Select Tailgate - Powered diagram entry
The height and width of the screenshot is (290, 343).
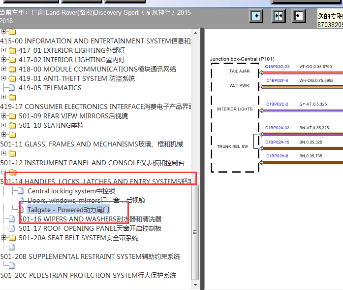click(68, 210)
